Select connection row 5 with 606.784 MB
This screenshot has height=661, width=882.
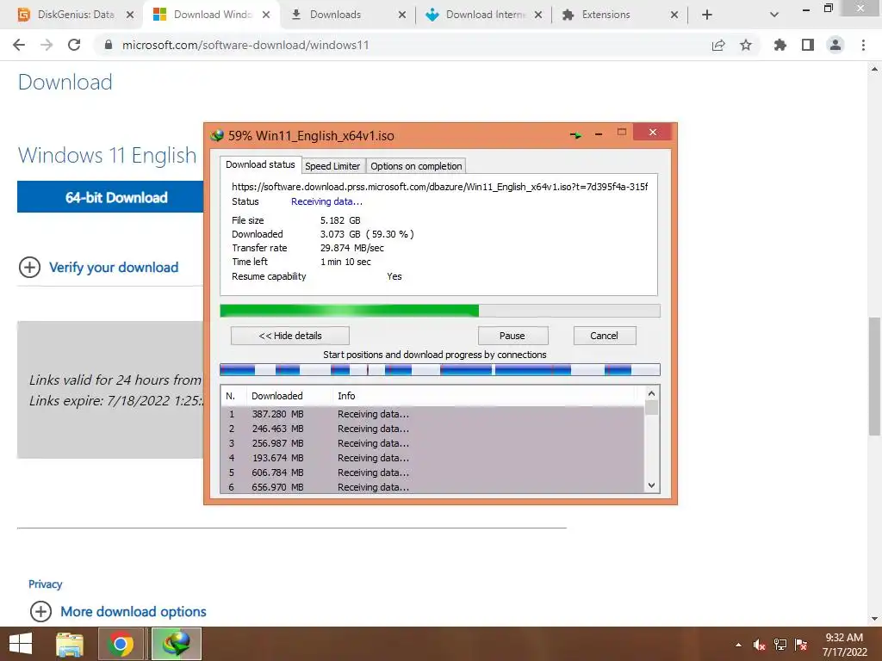(432, 473)
